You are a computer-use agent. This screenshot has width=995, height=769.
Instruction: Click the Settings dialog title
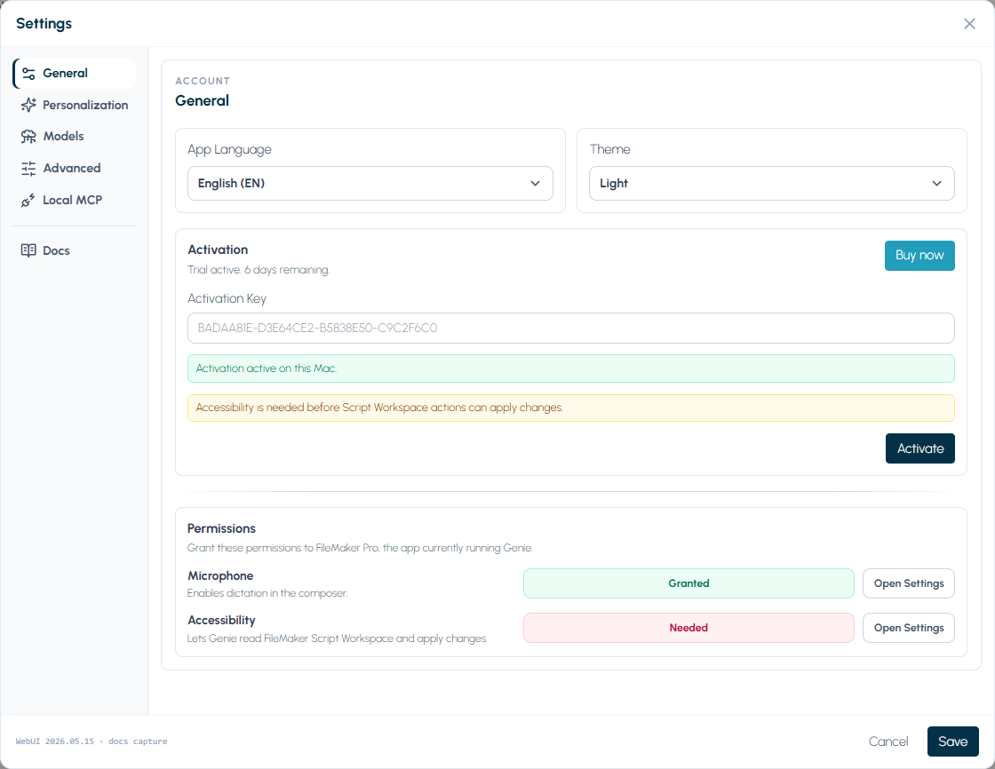click(44, 23)
